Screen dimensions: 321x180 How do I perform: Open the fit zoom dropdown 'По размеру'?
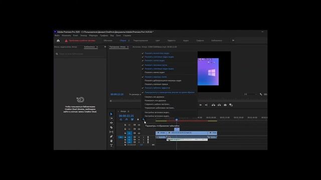(135, 94)
